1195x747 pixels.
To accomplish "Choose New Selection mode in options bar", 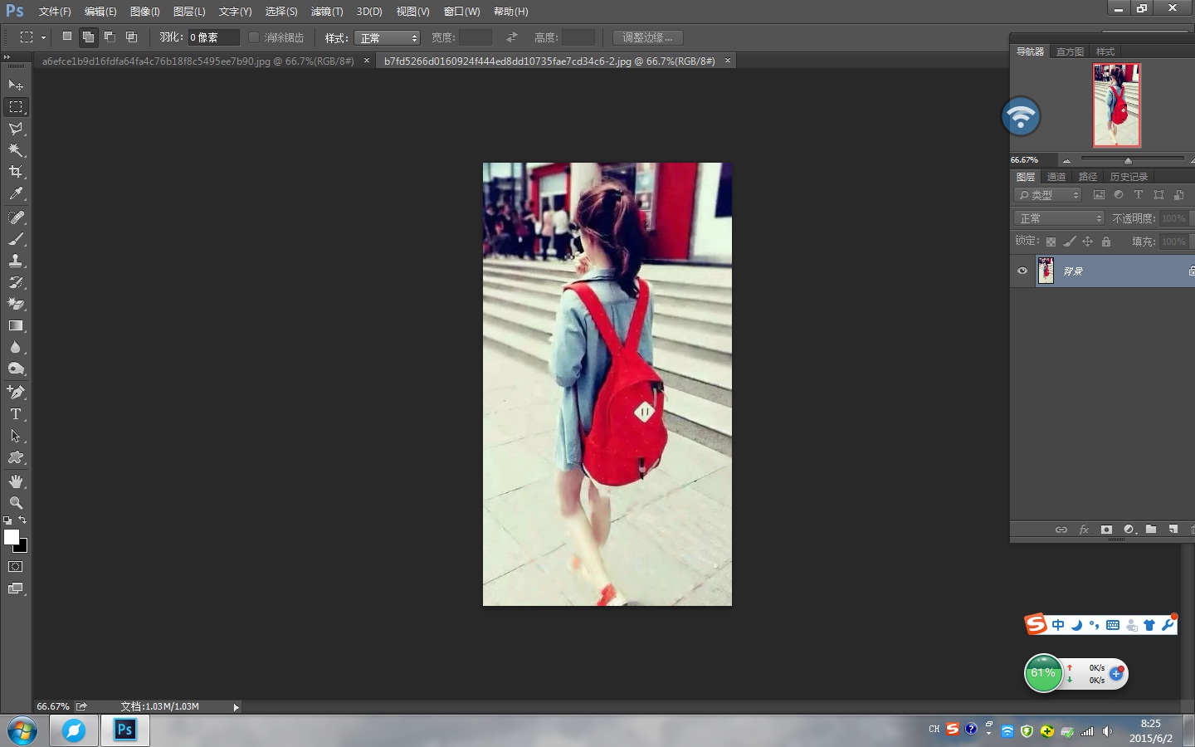I will click(x=67, y=37).
